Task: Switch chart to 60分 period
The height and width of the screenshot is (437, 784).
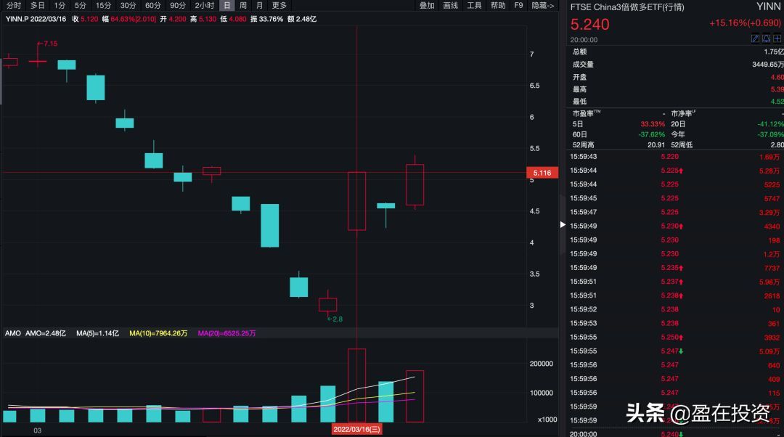Action: pyautogui.click(x=153, y=5)
